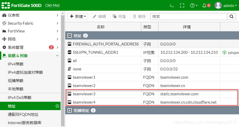Screen dimensions: 239x127
Task: Select FIREWALL_AUTH_PORTAL_ADDRESS row name
Action: tap(106, 44)
